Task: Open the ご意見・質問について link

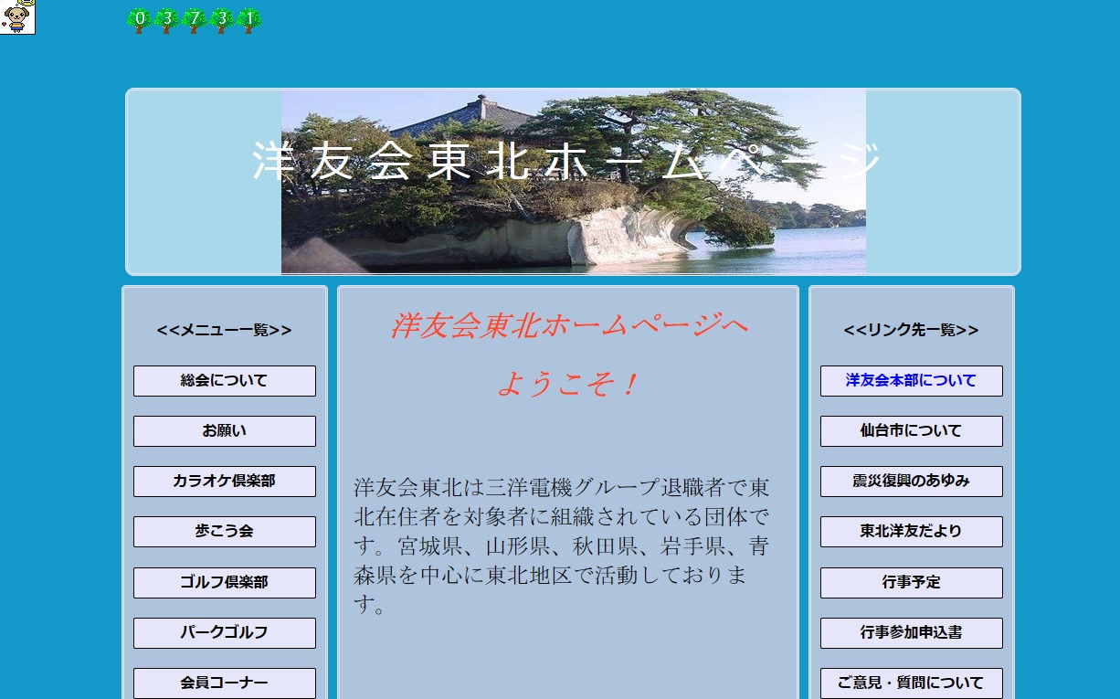Action: [x=912, y=683]
